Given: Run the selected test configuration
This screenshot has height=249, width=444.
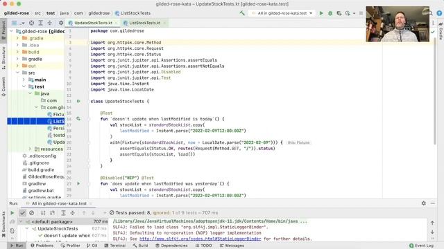Looking at the screenshot, I should (321, 13).
